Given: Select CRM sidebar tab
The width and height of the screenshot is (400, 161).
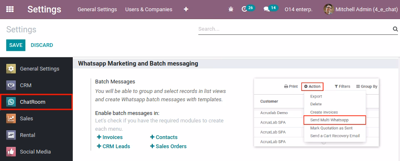Looking at the screenshot, I should tap(36, 85).
